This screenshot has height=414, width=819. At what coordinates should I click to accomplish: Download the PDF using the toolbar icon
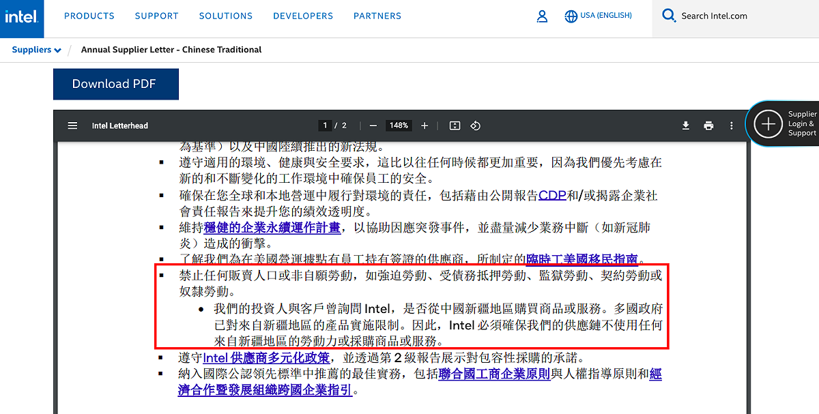686,125
